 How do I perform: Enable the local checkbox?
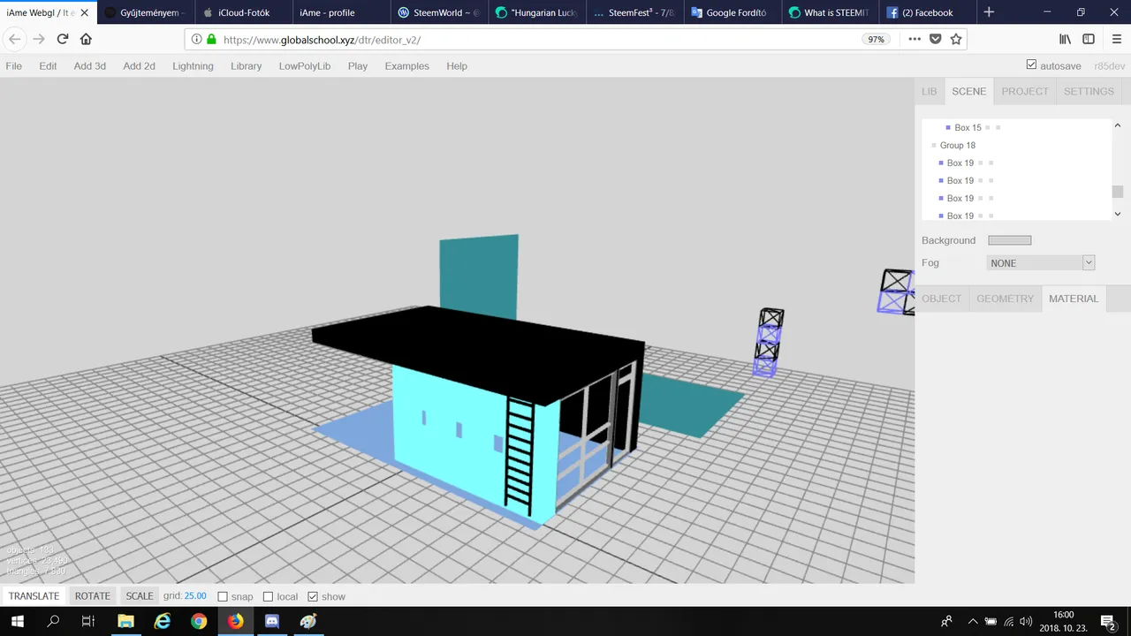268,596
